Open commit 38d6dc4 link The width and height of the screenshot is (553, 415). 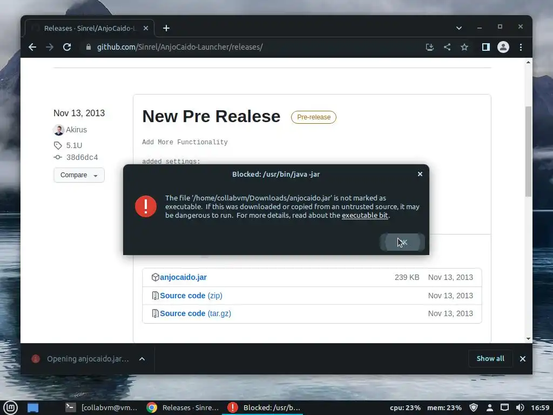pyautogui.click(x=82, y=157)
